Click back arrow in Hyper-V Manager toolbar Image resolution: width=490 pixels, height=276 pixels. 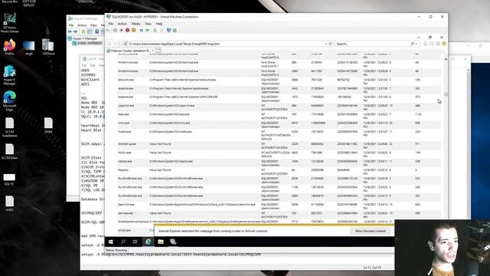70,31
